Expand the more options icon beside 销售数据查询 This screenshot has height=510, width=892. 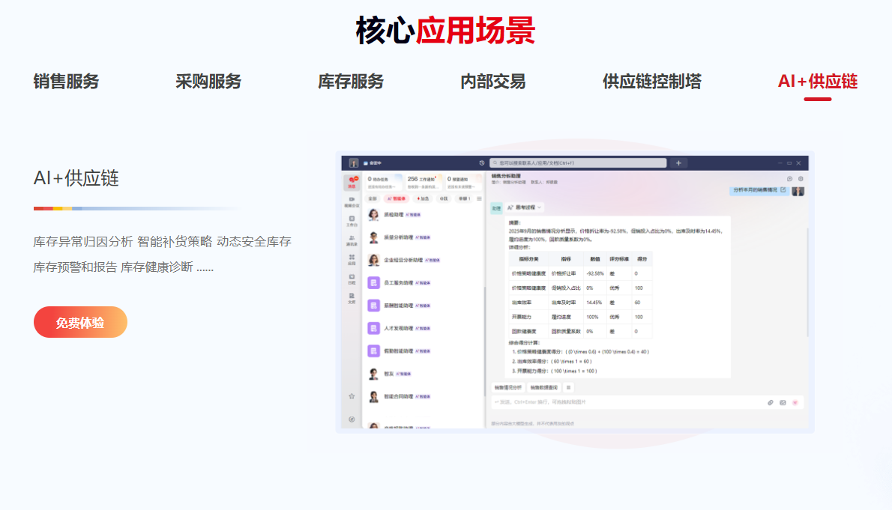[568, 387]
